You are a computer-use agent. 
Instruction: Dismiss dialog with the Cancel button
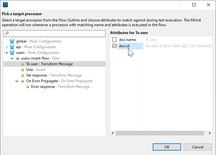coord(198,147)
